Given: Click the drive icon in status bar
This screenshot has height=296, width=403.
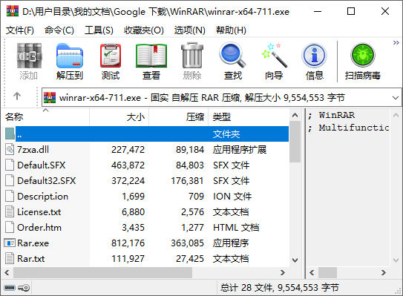Looking at the screenshot, I should point(10,288).
